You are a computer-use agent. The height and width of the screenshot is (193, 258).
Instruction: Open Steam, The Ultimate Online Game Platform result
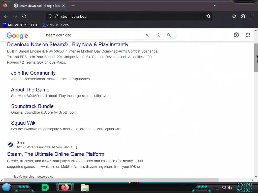tap(56, 154)
